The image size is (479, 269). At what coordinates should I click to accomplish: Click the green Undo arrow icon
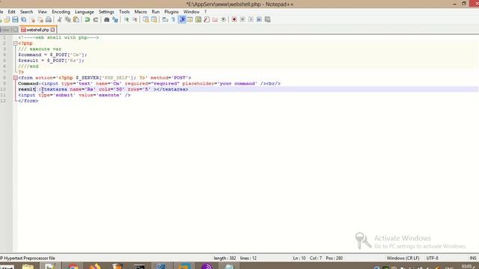[x=88, y=19]
